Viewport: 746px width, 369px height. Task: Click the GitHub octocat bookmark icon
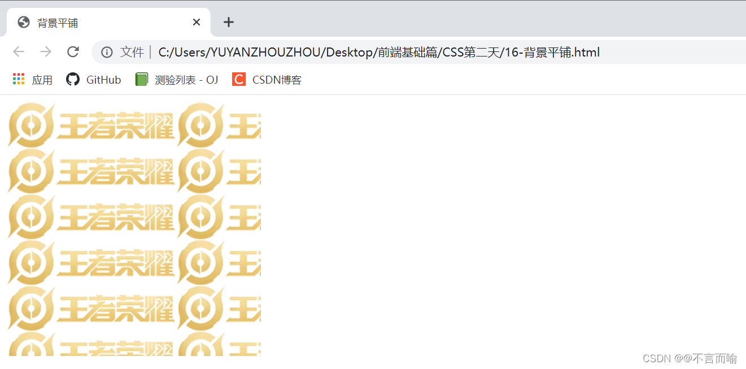tap(73, 79)
